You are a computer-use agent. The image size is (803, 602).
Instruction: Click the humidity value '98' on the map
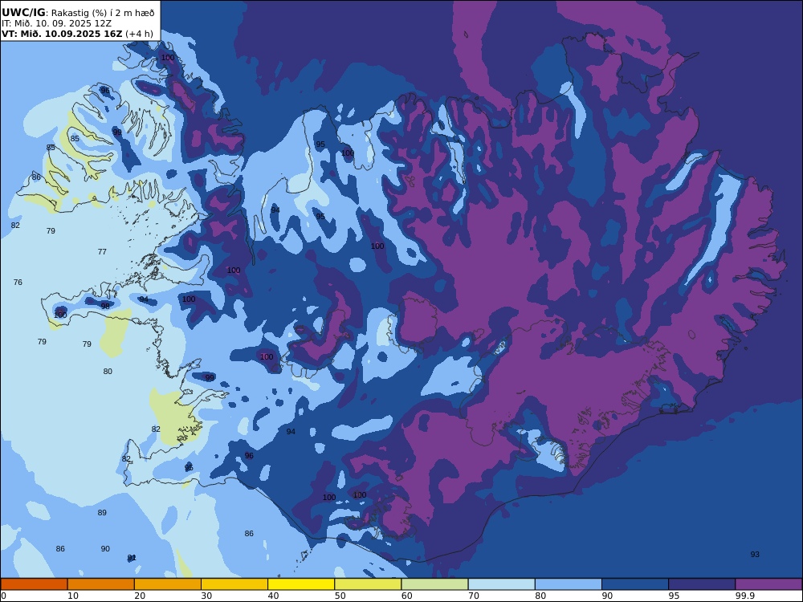click(x=105, y=306)
